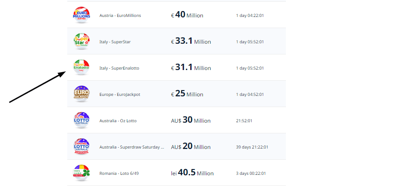Click the SuperEnalotto Italy logo icon
This screenshot has width=416, height=186.
click(x=82, y=67)
